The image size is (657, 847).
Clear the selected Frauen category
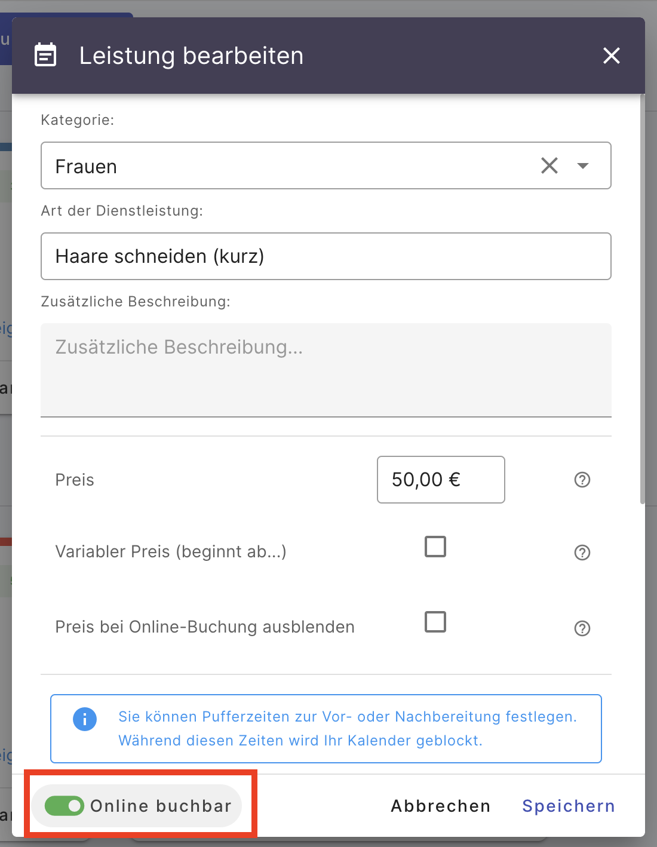(x=549, y=166)
